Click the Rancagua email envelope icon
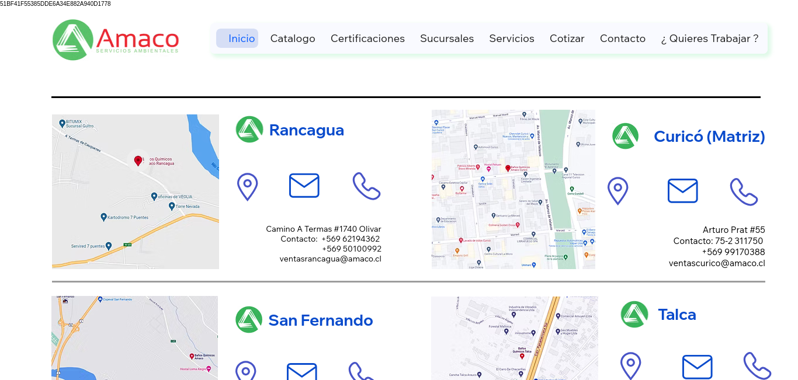 pos(304,186)
